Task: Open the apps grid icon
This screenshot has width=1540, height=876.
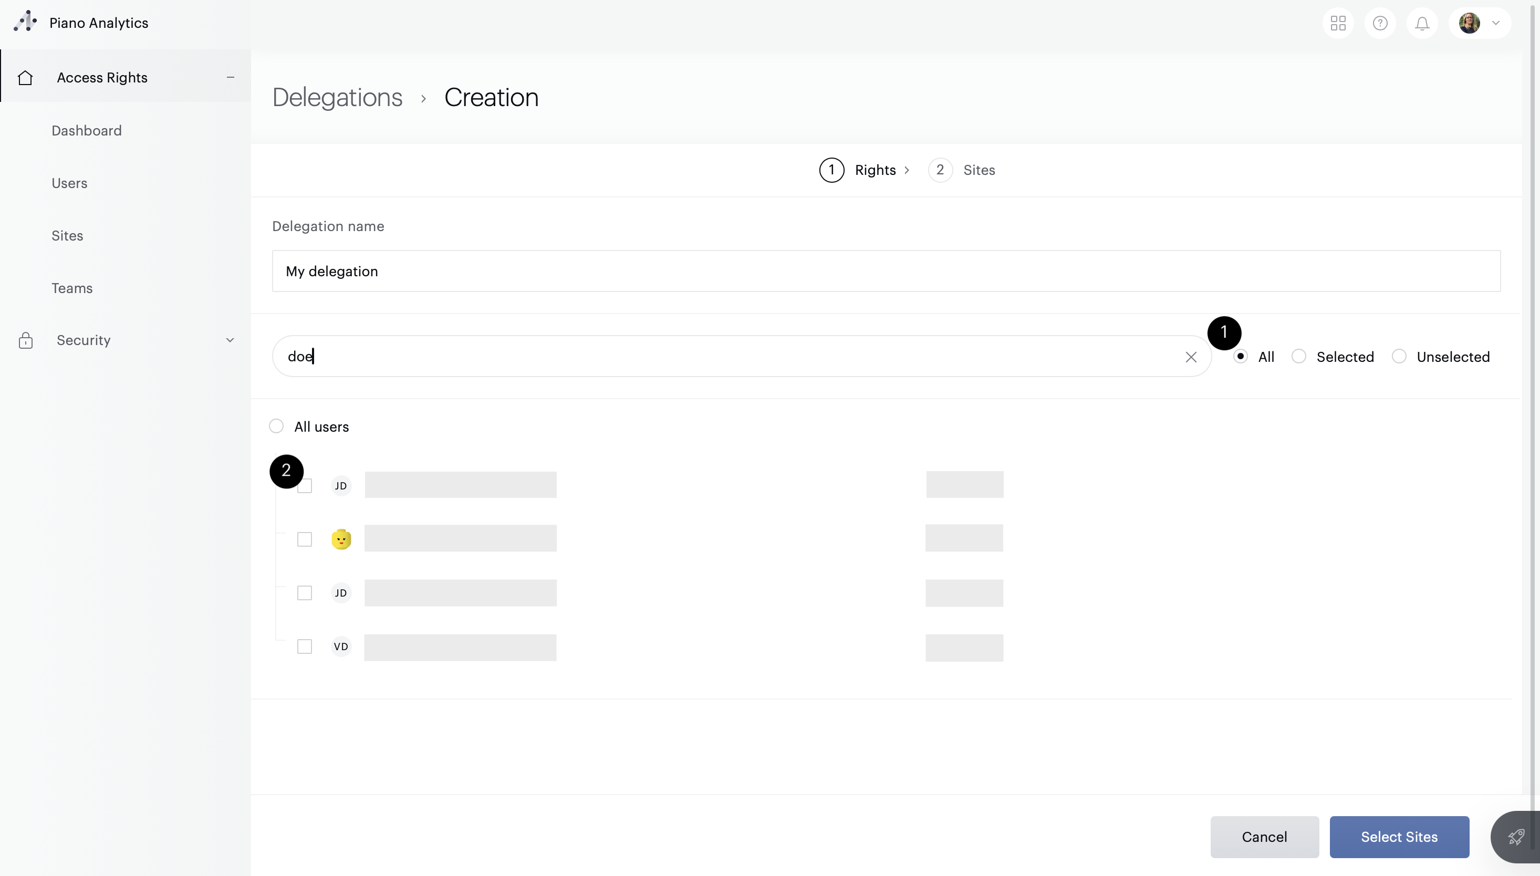Action: tap(1338, 24)
